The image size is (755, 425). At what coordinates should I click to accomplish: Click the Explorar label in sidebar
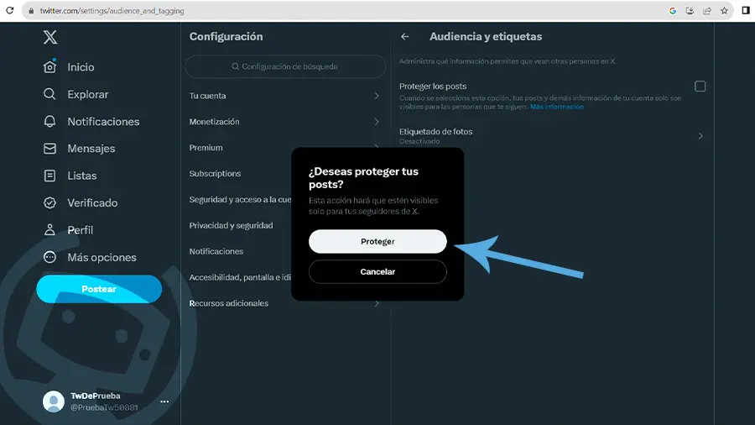pyautogui.click(x=87, y=94)
